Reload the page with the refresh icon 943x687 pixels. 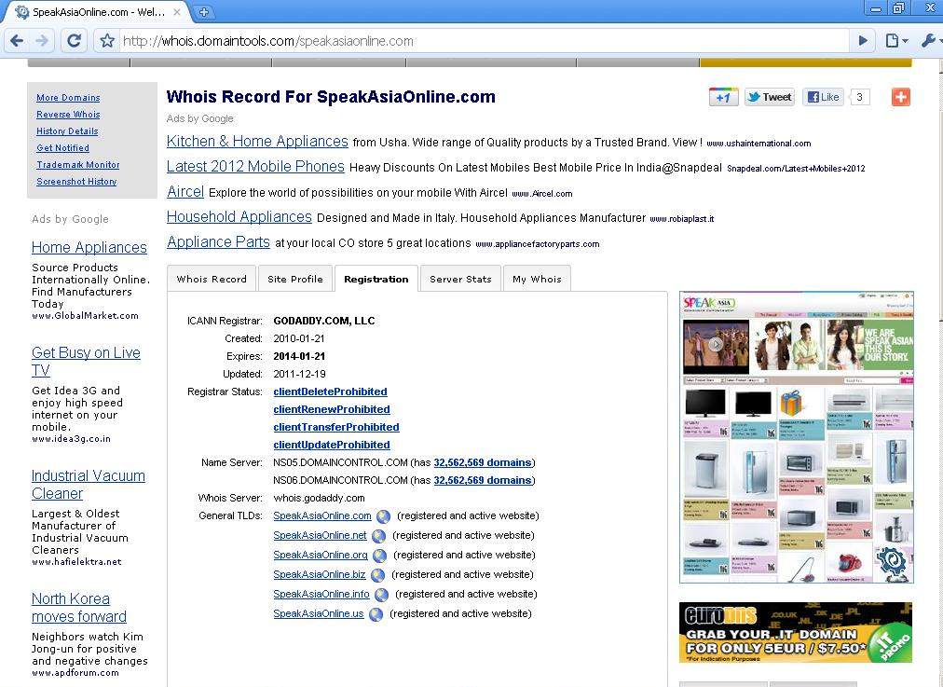(74, 41)
